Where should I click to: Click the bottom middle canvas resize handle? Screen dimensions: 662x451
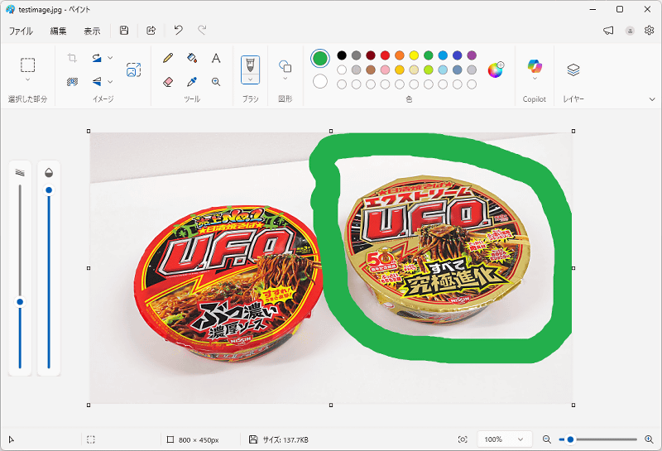point(331,405)
